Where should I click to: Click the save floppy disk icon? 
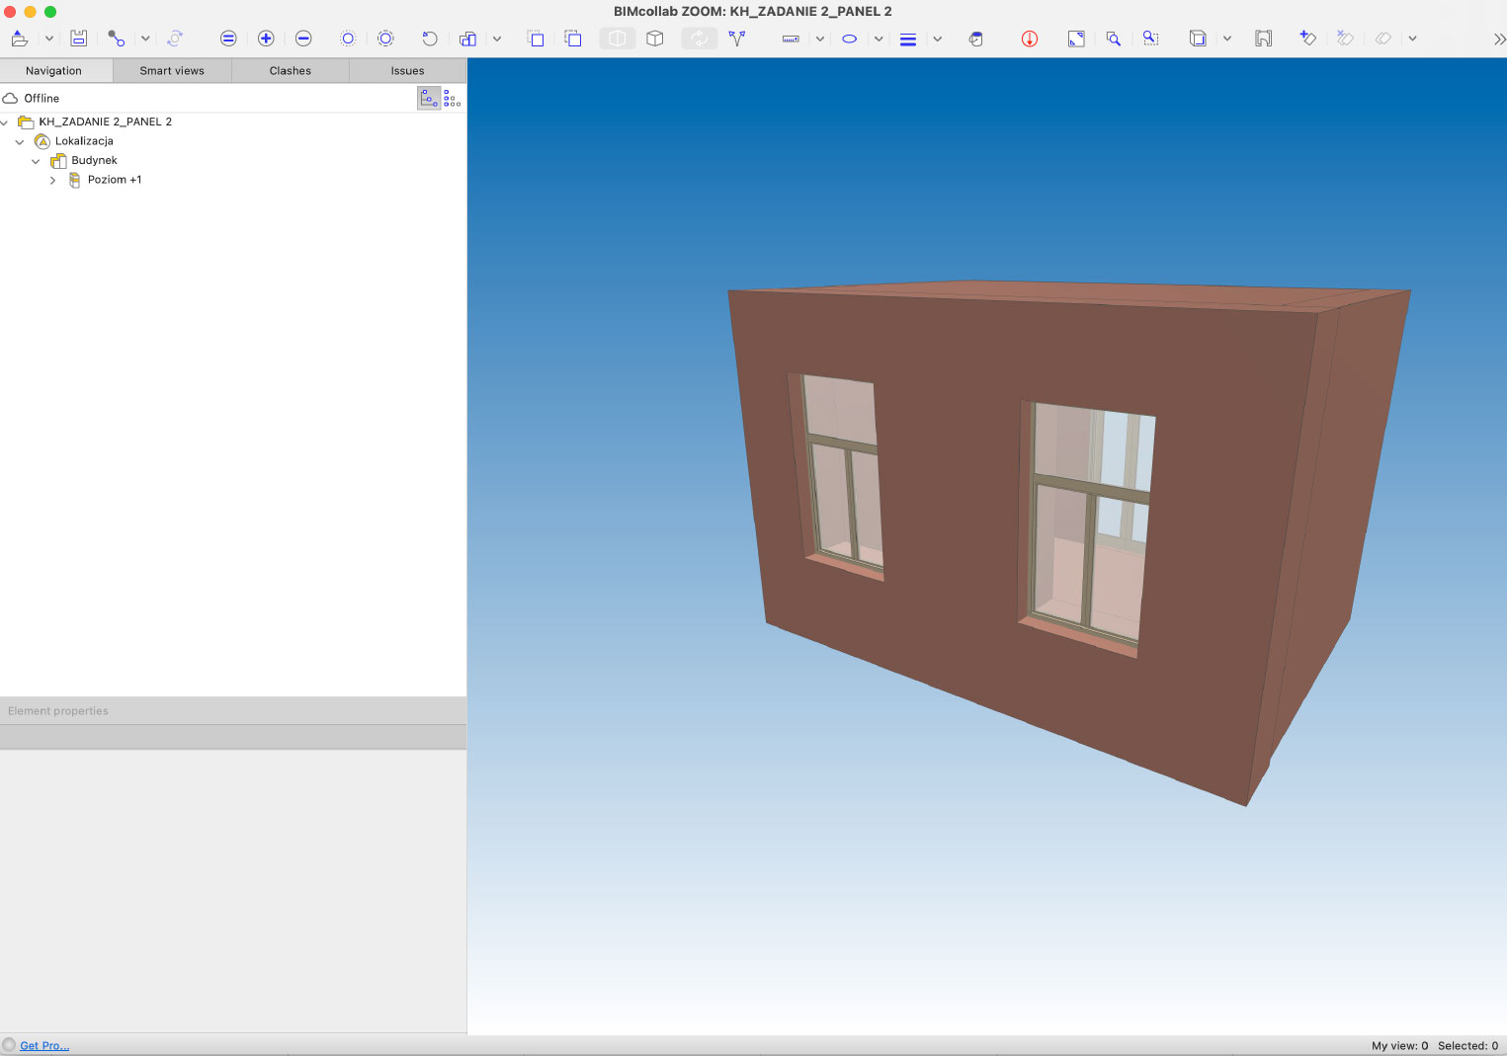pyautogui.click(x=79, y=39)
